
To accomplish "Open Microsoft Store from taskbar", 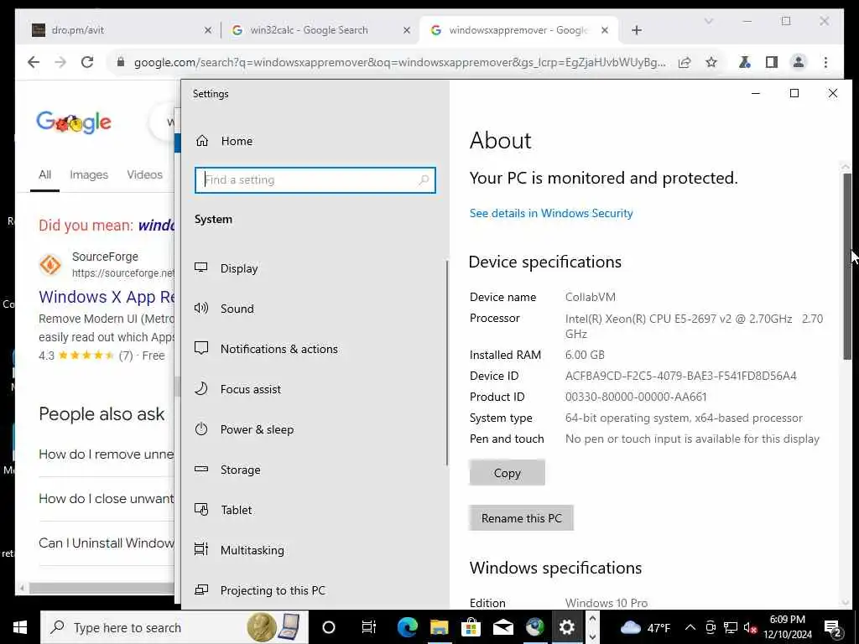I will click(x=471, y=627).
